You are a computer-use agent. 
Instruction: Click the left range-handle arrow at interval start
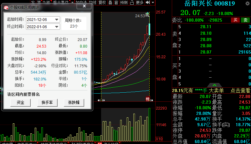click(x=99, y=100)
